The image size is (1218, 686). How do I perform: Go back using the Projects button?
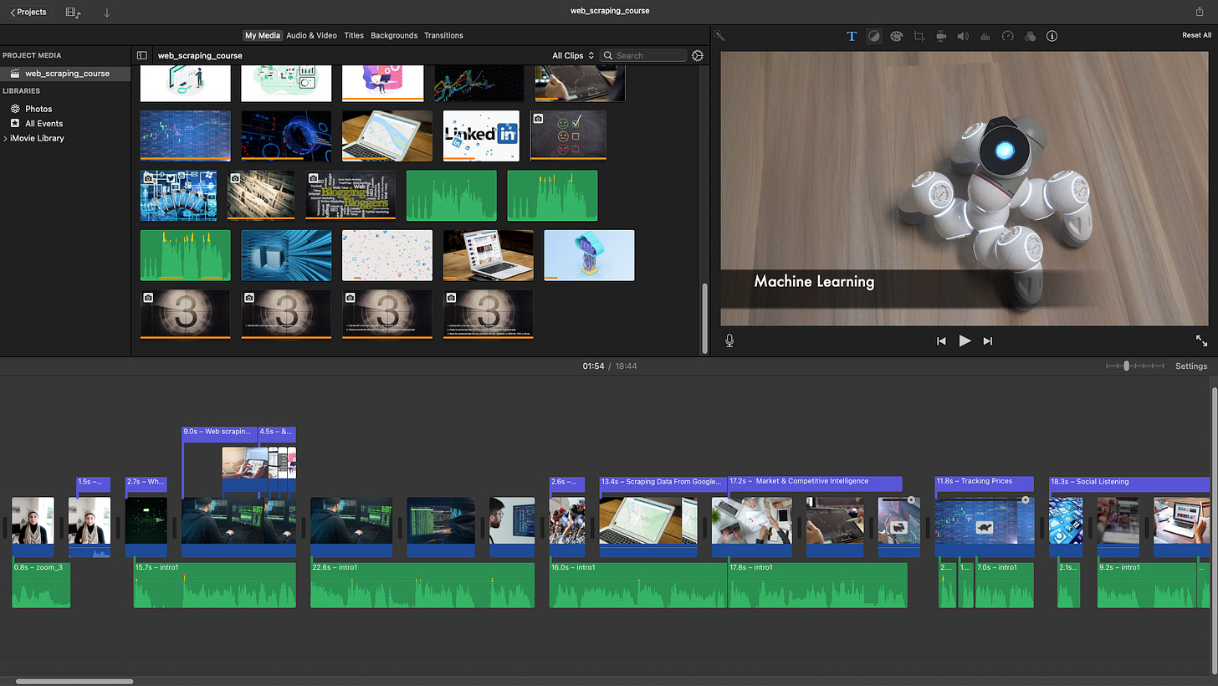pyautogui.click(x=27, y=12)
